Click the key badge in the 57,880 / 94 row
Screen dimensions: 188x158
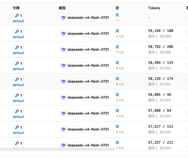tap(18, 111)
